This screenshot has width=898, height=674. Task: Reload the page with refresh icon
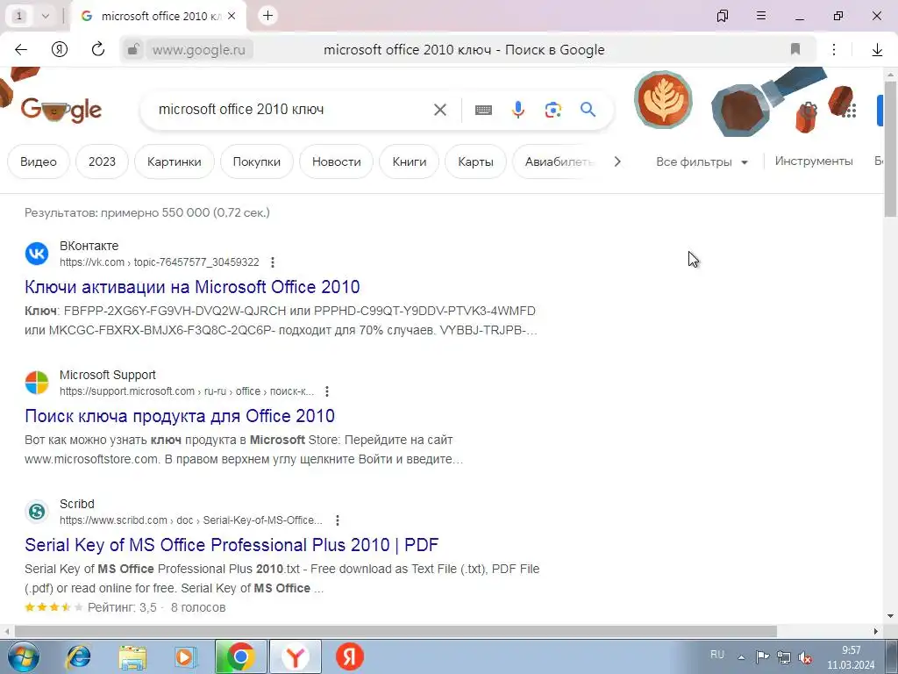pos(98,49)
